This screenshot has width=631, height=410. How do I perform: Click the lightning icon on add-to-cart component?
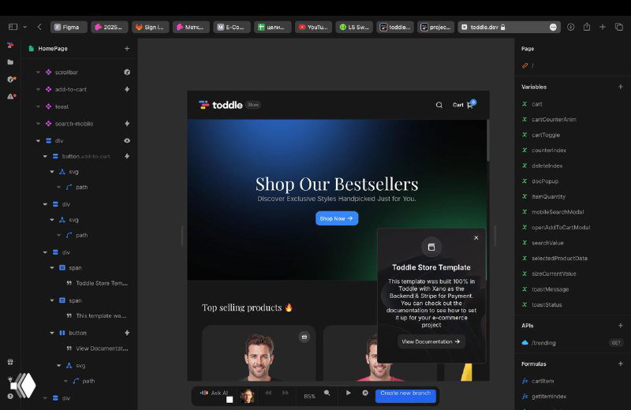point(127,89)
